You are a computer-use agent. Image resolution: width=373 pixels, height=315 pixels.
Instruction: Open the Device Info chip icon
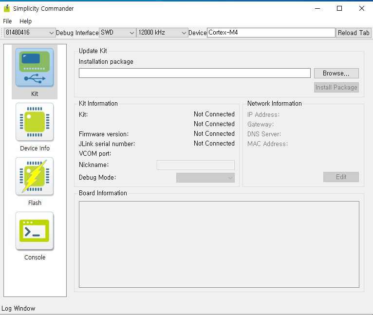[35, 122]
